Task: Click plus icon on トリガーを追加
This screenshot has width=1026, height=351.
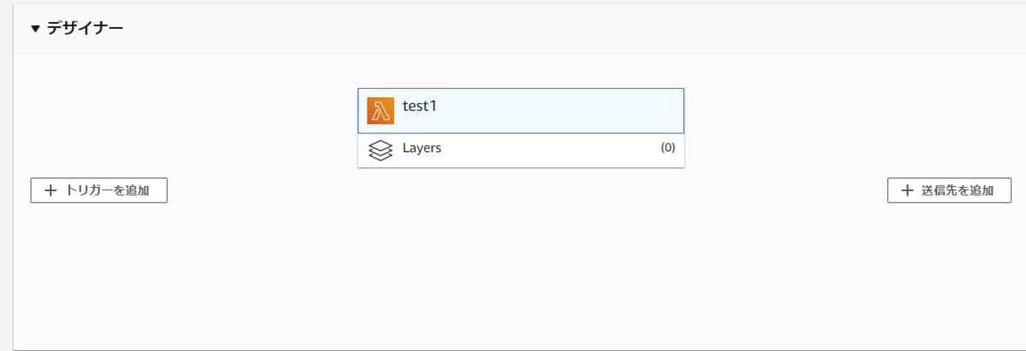Action: pos(50,190)
